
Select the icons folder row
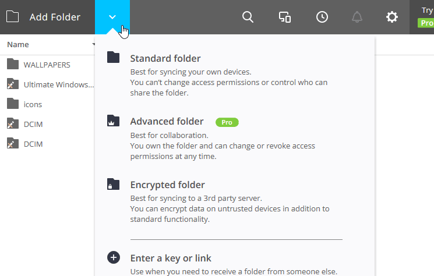pyautogui.click(x=47, y=104)
